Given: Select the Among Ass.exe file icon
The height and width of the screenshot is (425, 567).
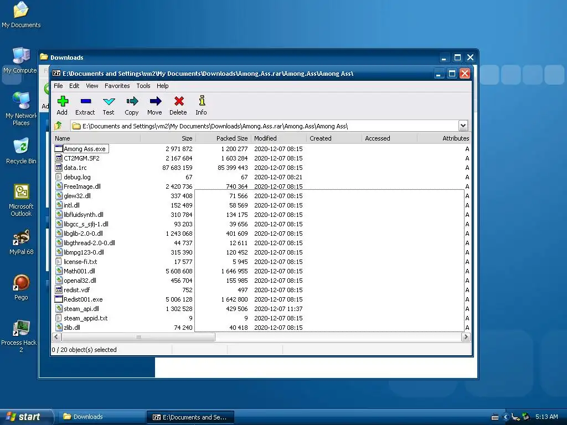Looking at the screenshot, I should click(59, 148).
